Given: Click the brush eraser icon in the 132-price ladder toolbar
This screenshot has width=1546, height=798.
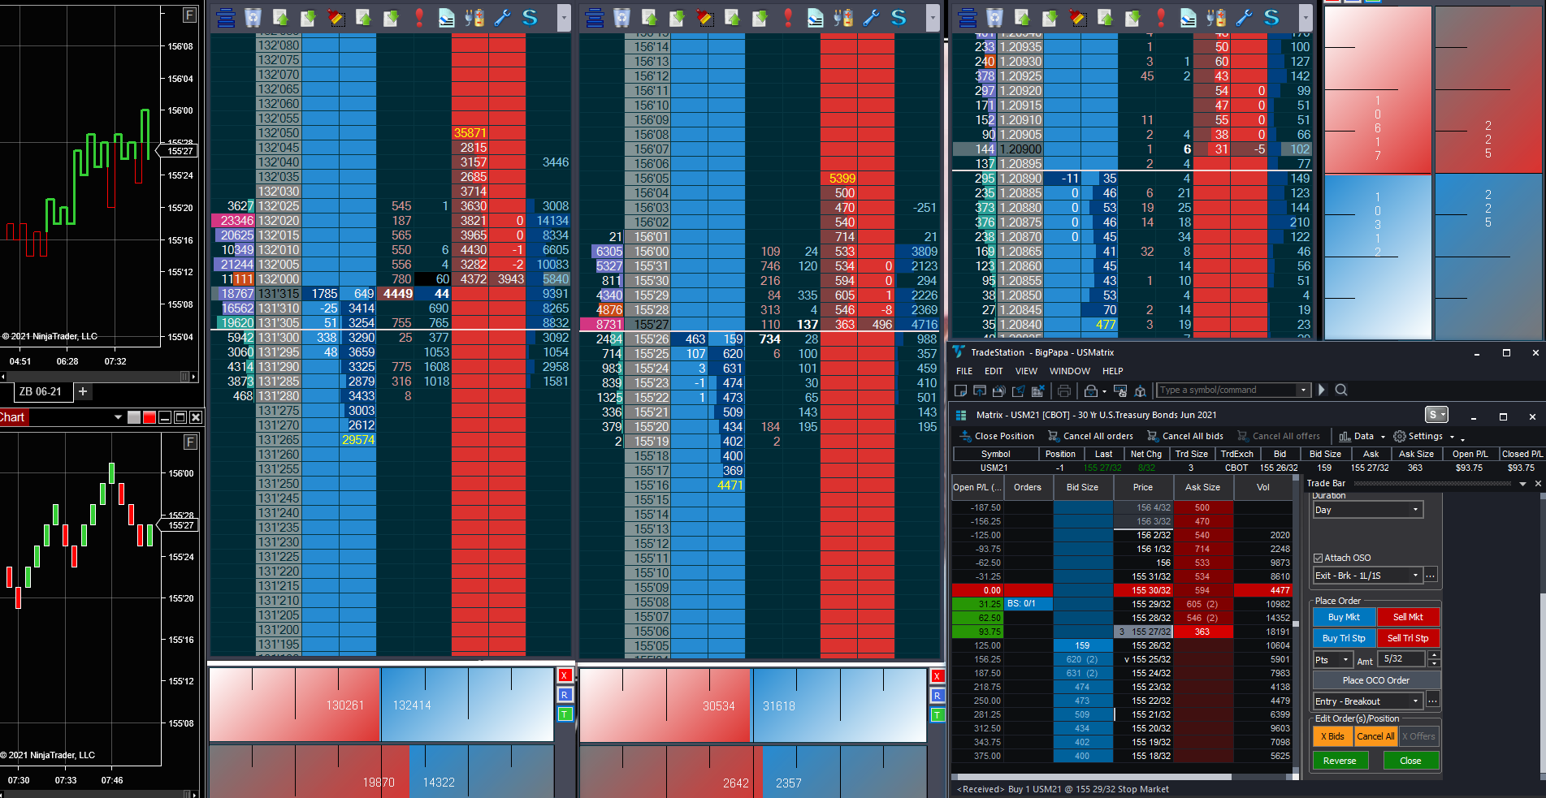Looking at the screenshot, I should (x=336, y=18).
